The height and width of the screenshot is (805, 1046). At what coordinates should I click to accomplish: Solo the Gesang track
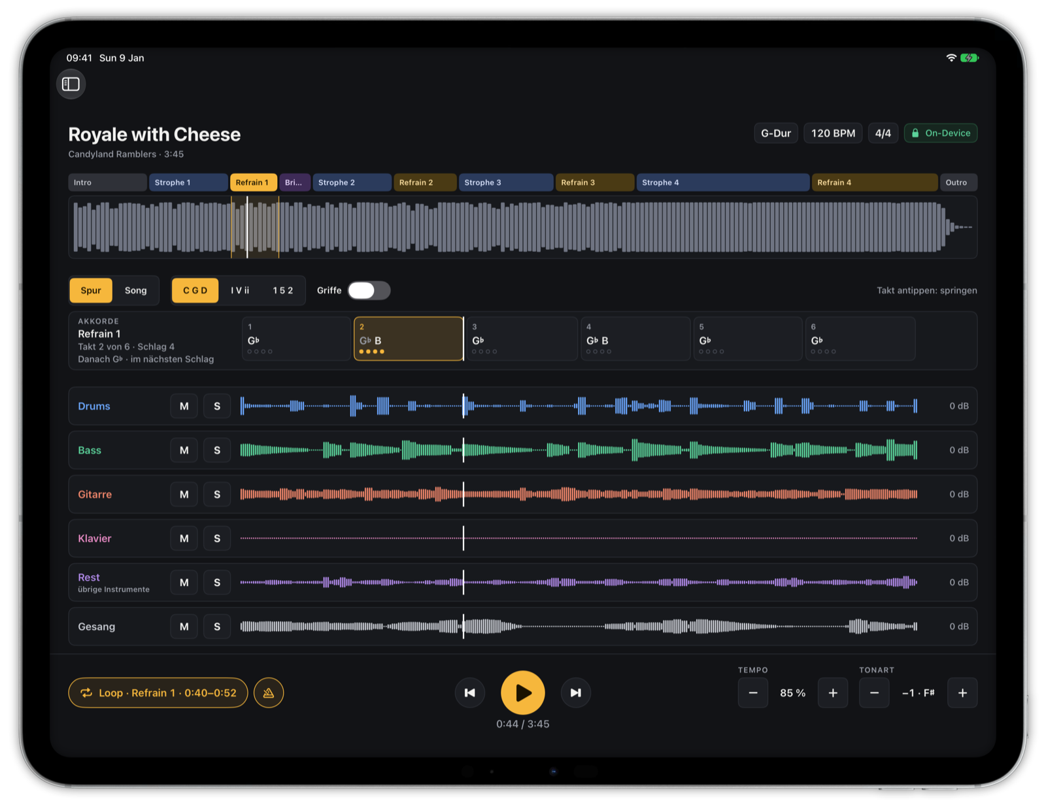coord(217,626)
